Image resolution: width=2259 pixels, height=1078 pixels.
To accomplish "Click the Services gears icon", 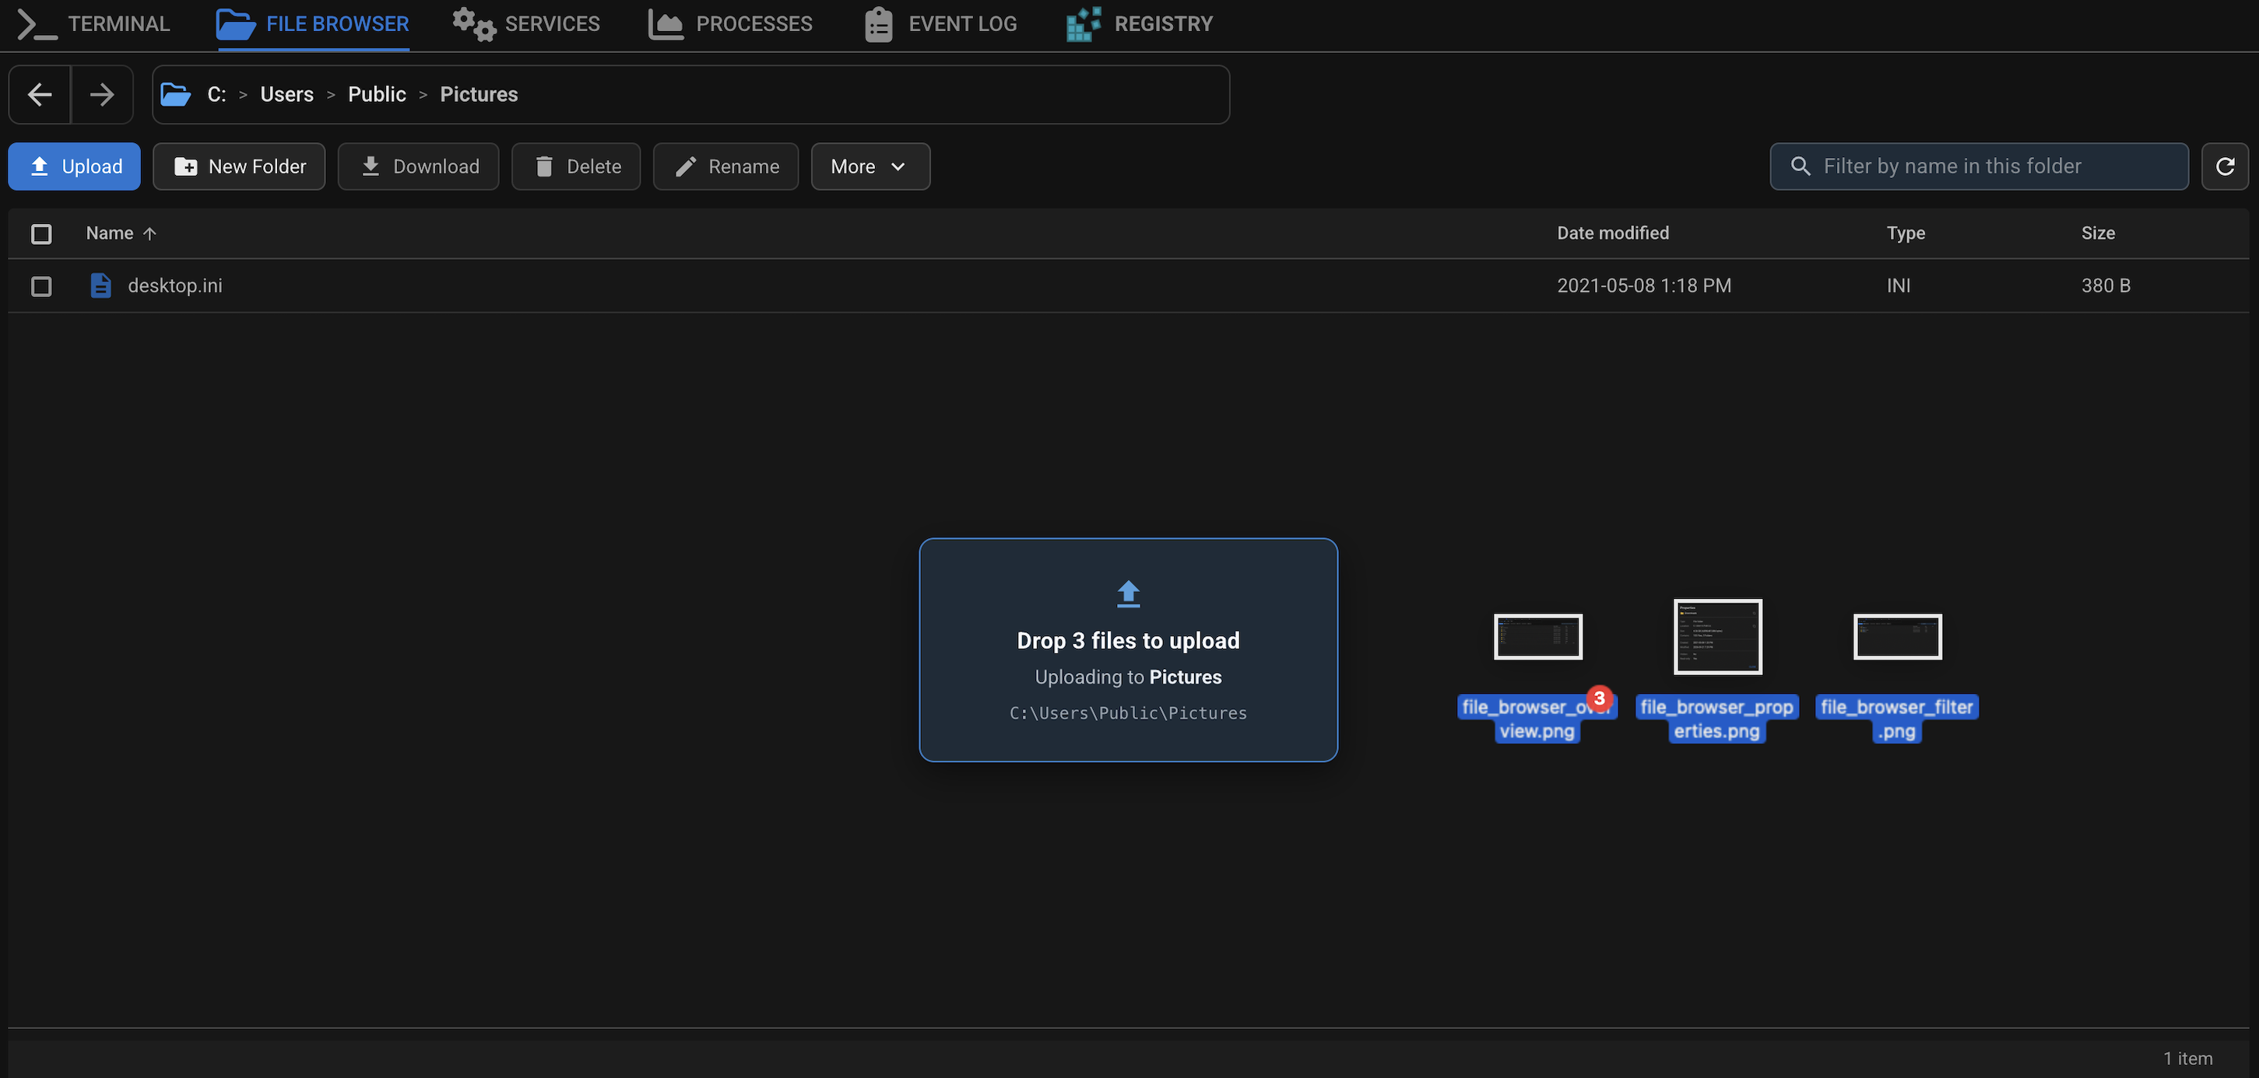I will click(473, 23).
